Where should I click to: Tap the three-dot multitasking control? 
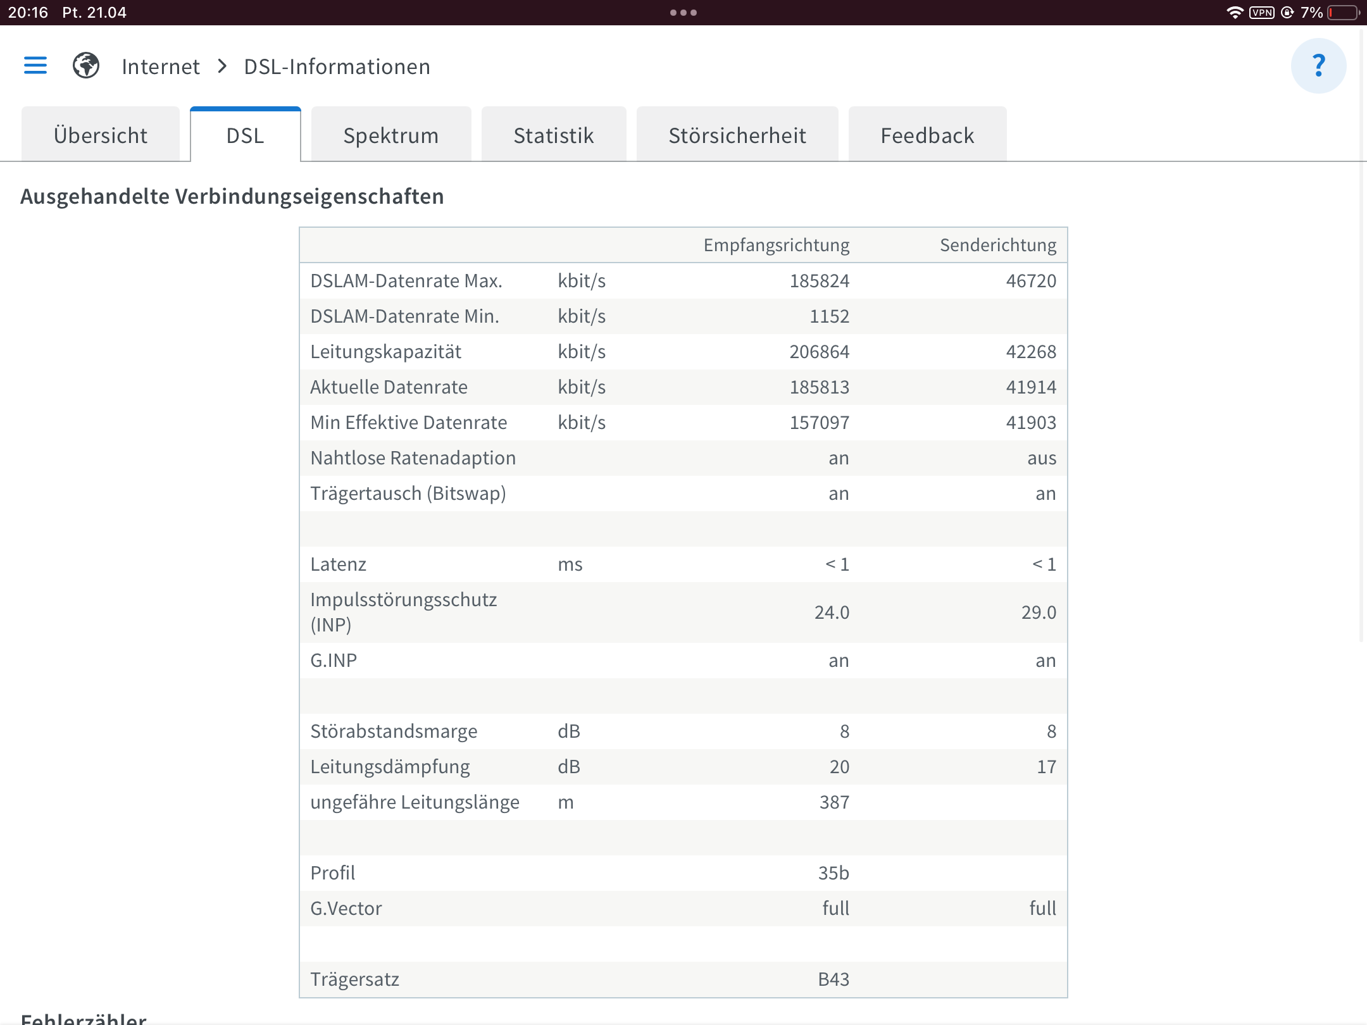(683, 13)
